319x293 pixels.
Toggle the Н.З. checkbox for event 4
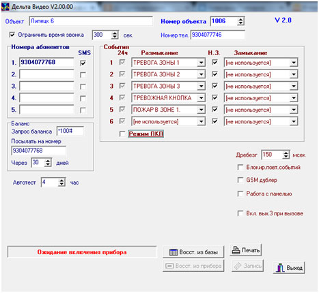[214, 97]
